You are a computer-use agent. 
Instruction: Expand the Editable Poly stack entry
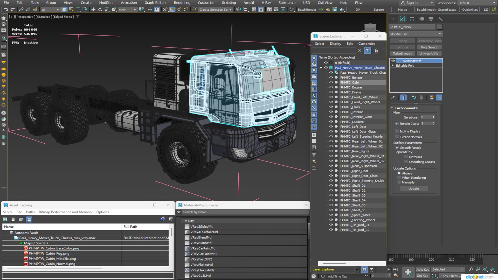pos(393,66)
